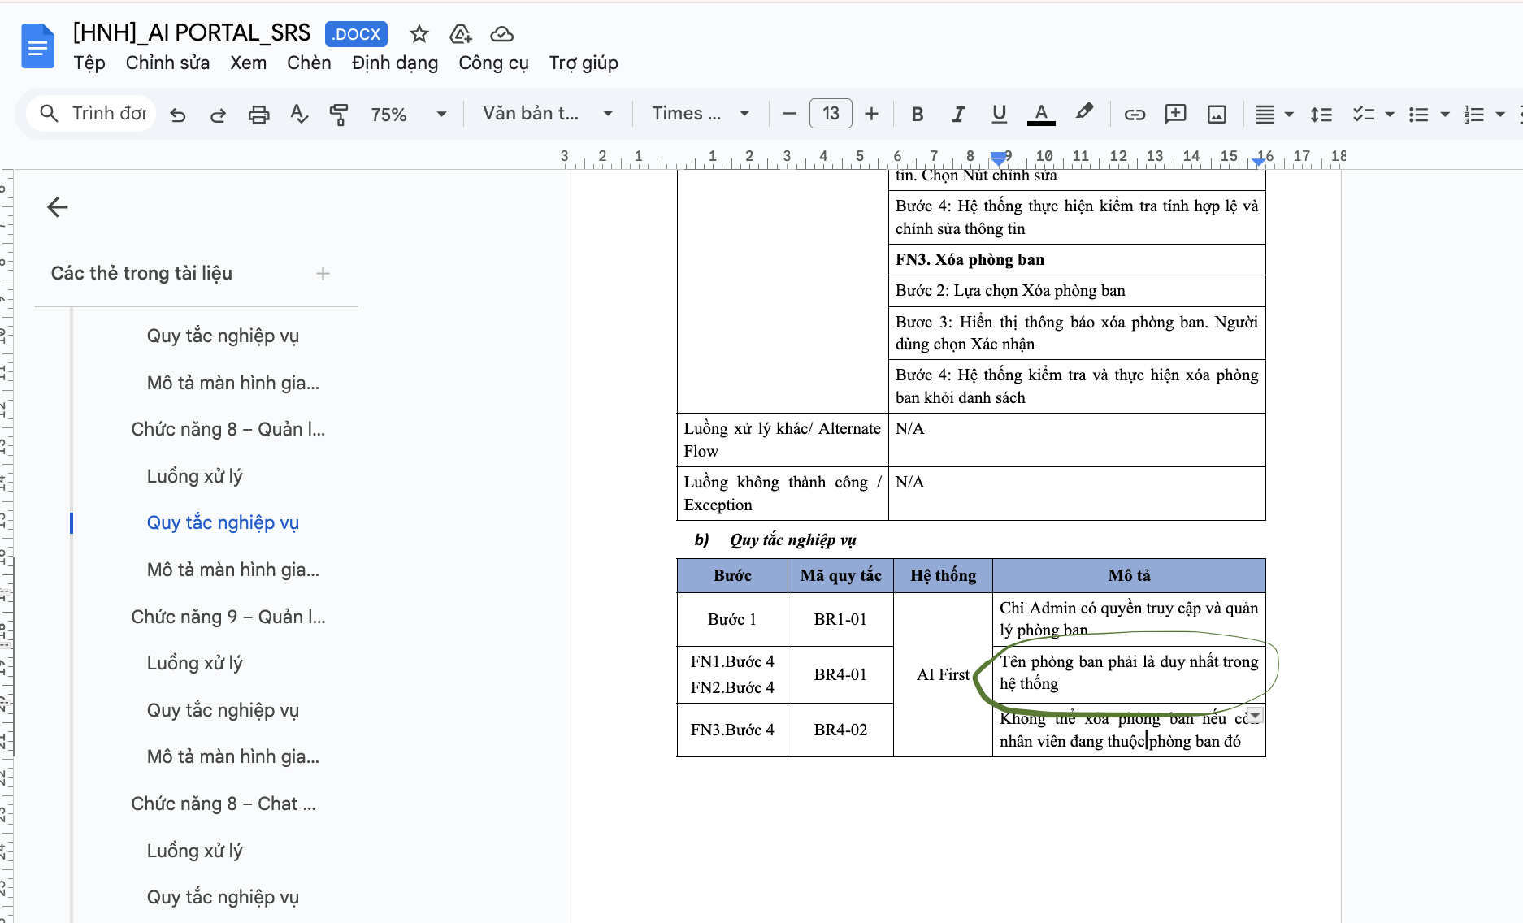1523x923 pixels.
Task: Insert an image with the picture icon
Action: (x=1217, y=115)
